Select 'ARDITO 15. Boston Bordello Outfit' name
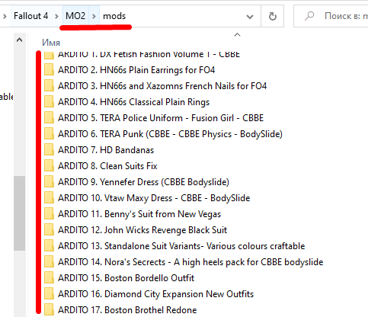Viewport: 368px width, 317px height. tap(126, 278)
